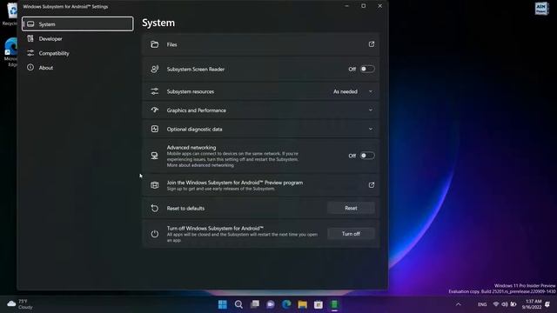Open File Explorer from taskbar
The image size is (557, 313).
coord(303,304)
